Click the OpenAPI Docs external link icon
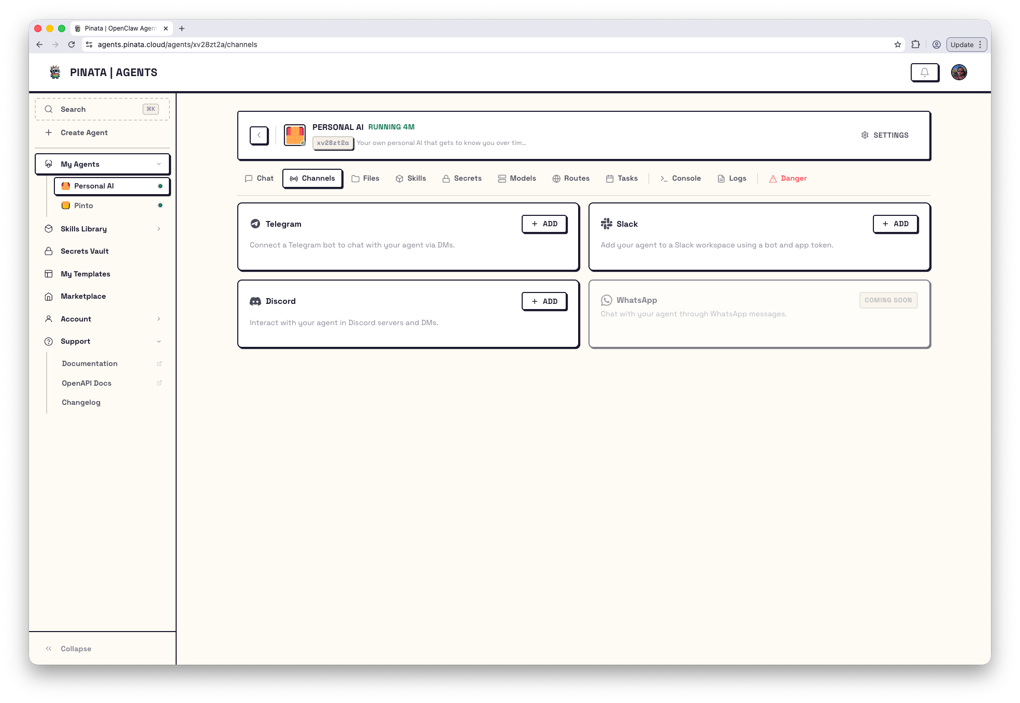1020x703 pixels. pos(159,383)
